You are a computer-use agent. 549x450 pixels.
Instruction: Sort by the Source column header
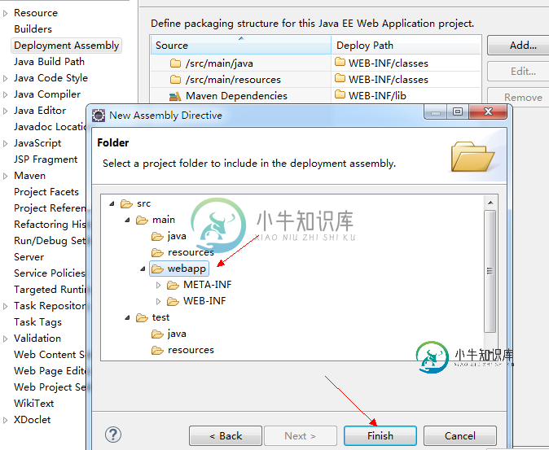240,45
